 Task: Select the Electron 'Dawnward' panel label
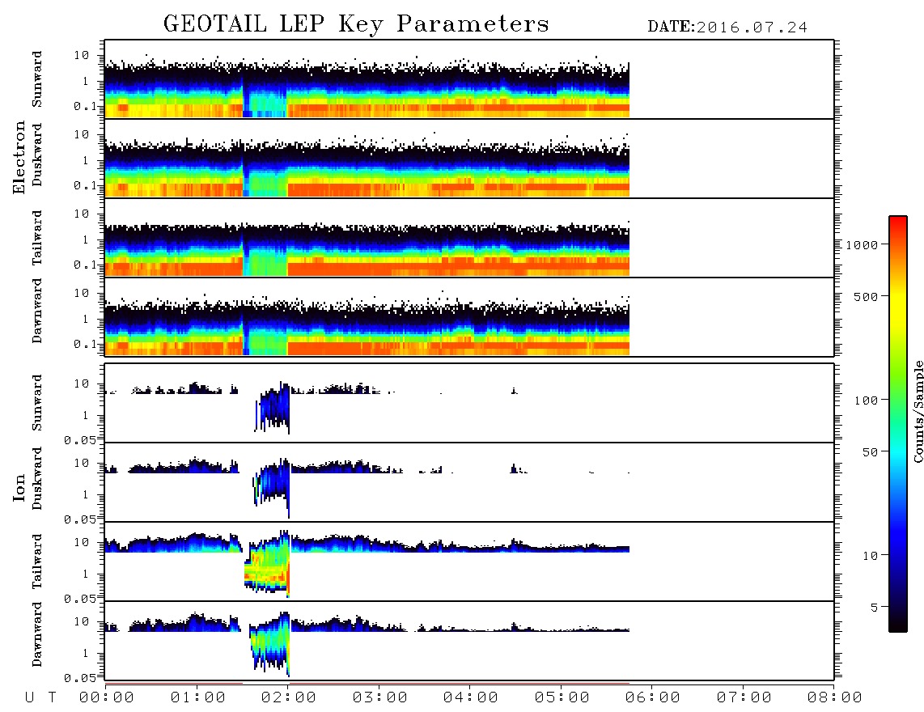pos(37,311)
